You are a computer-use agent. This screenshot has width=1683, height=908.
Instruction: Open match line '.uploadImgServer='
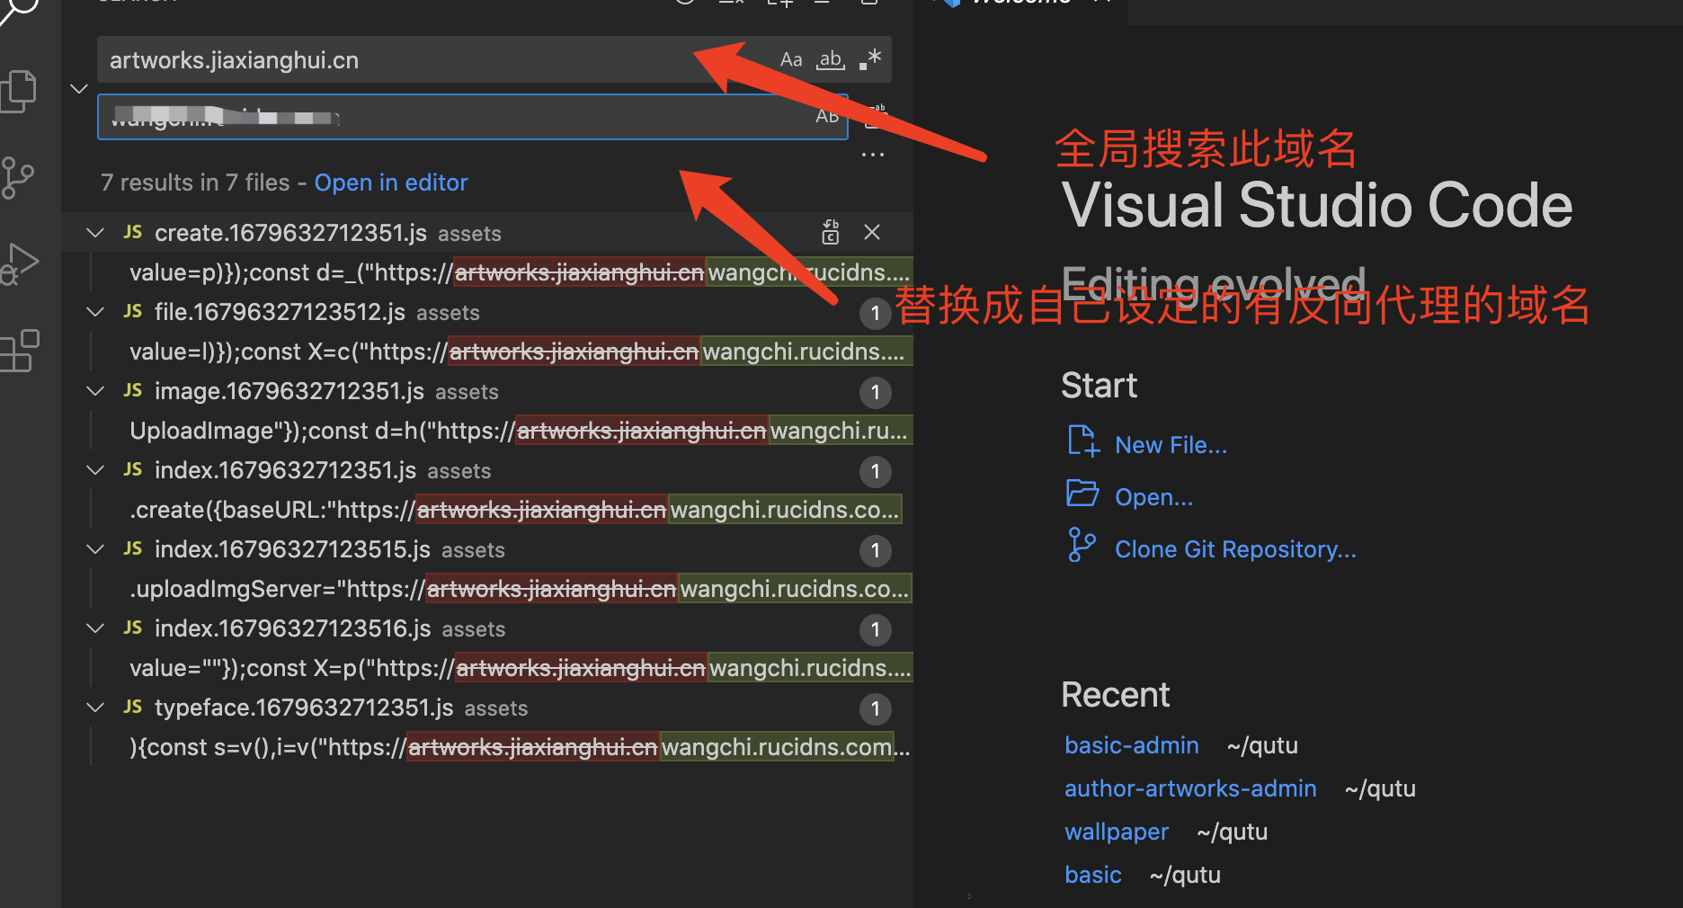point(520,589)
